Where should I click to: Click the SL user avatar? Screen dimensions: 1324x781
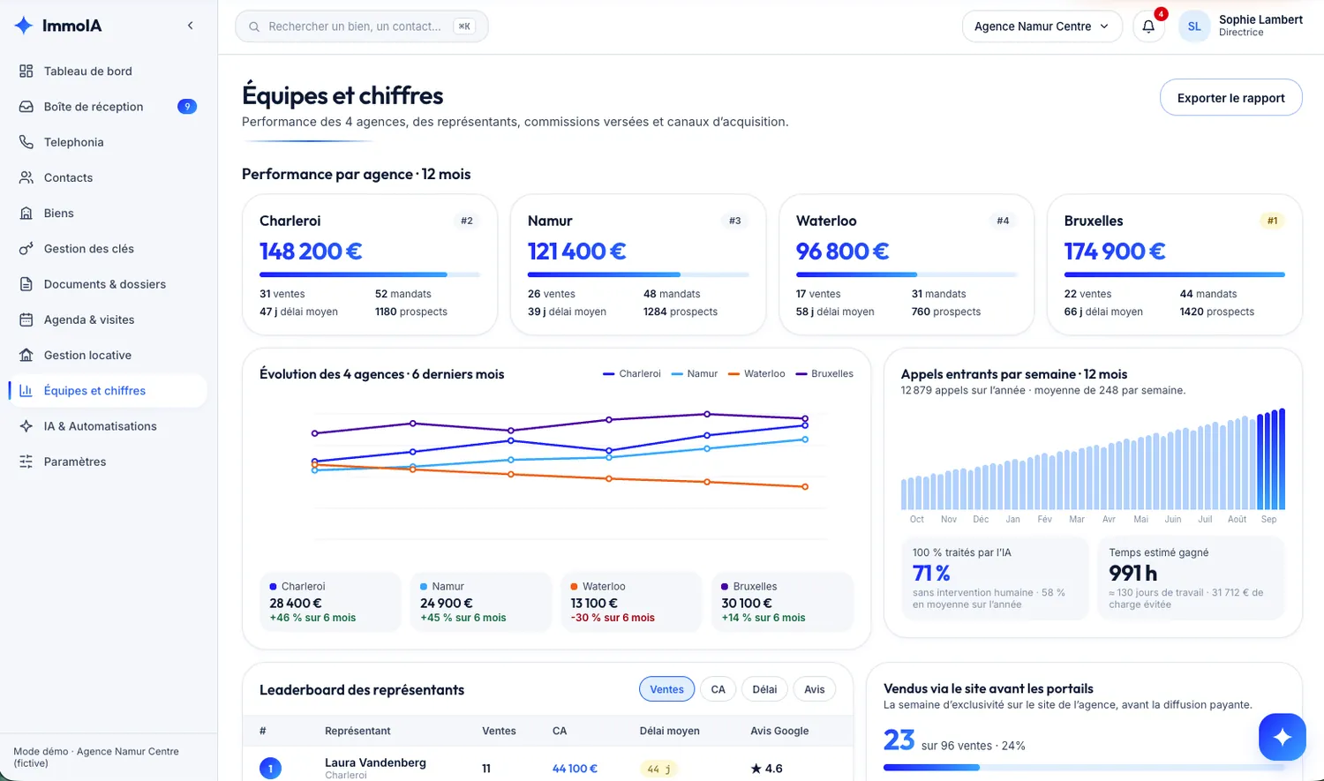[1194, 26]
